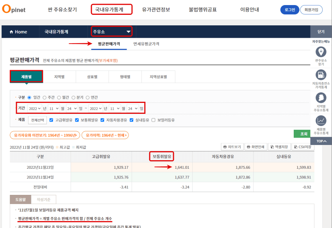Expand the 주유소 navigation dropdown

click(112, 32)
